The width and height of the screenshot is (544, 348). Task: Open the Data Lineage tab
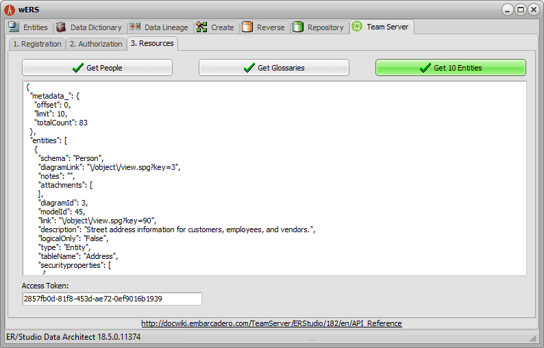(160, 27)
